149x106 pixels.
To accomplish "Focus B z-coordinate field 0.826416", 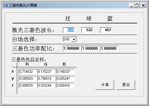I will [65, 85].
